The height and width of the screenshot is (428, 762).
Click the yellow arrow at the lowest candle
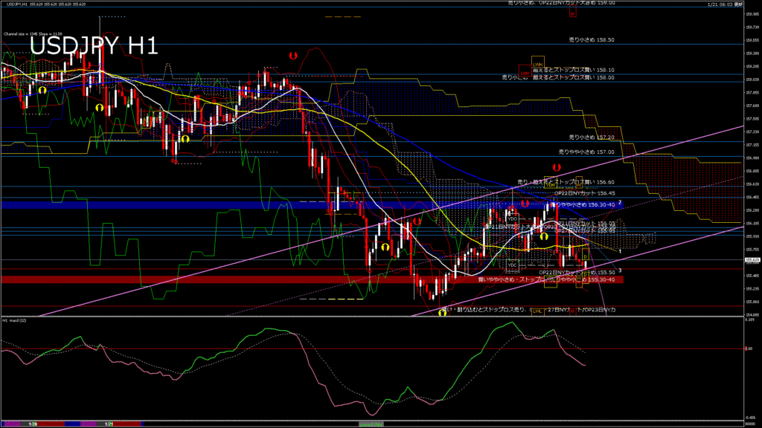(442, 313)
